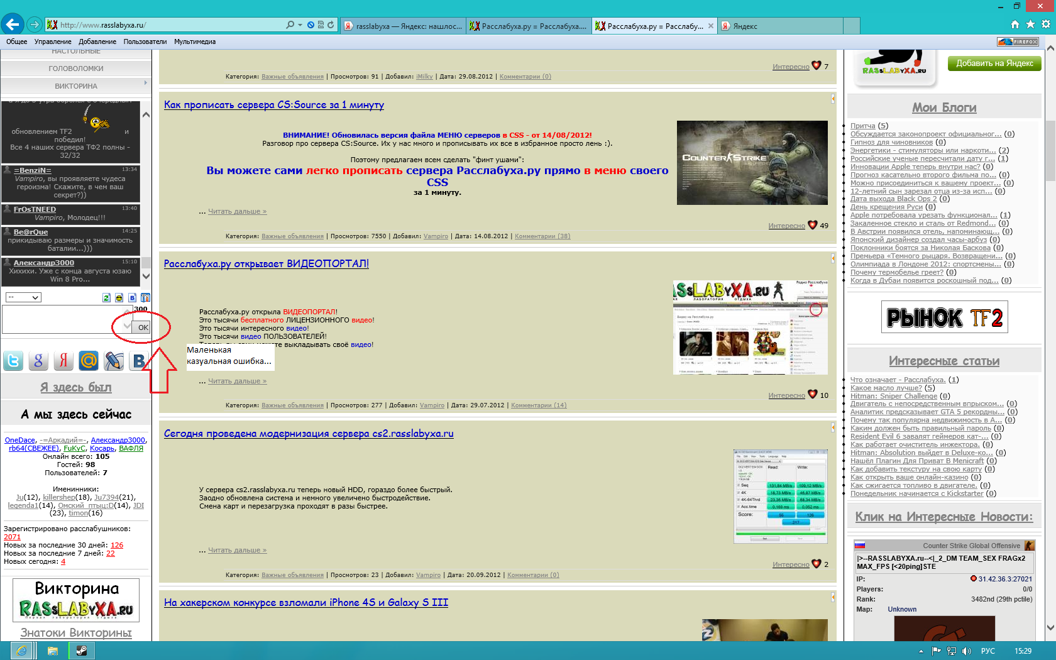The width and height of the screenshot is (1056, 660).
Task: Open browser Tools gear icon
Action: coord(1046,25)
